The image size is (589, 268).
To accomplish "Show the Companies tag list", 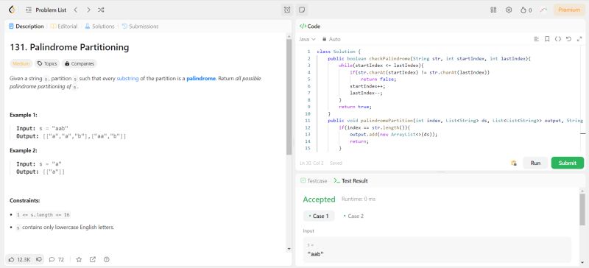I will coord(80,63).
